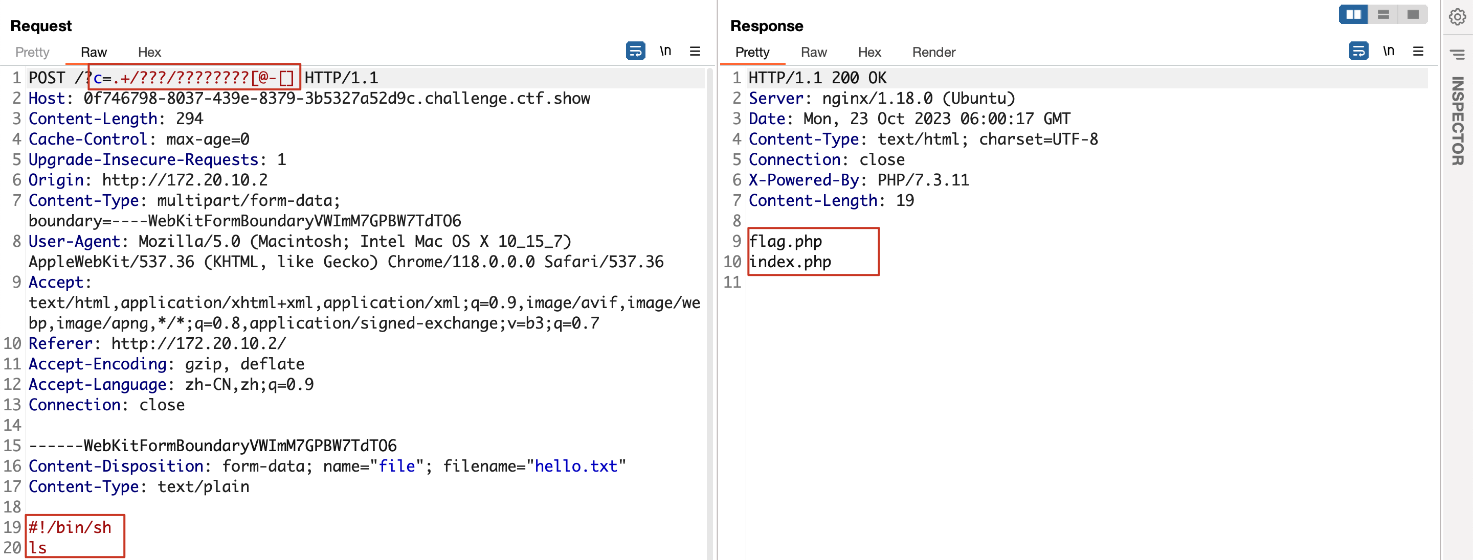
Task: Select the Response Raw tab
Action: [814, 52]
